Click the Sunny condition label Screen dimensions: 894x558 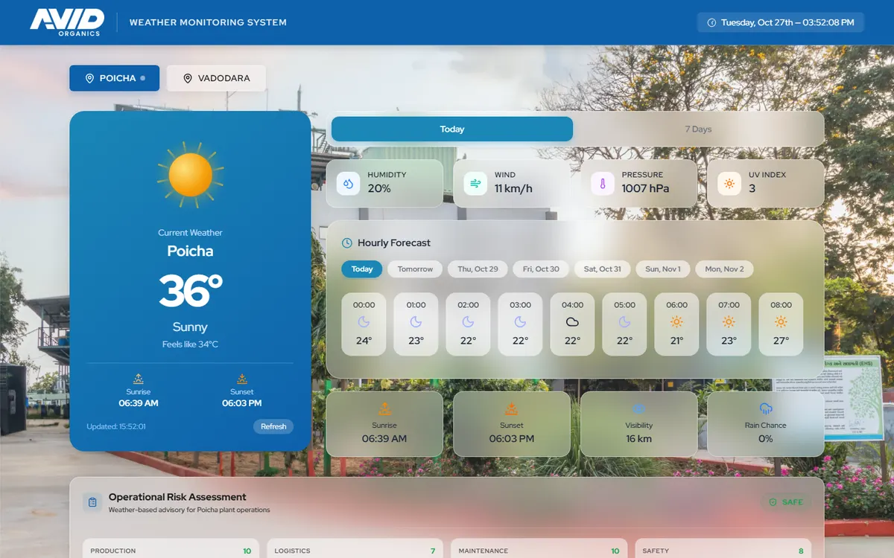tap(191, 327)
